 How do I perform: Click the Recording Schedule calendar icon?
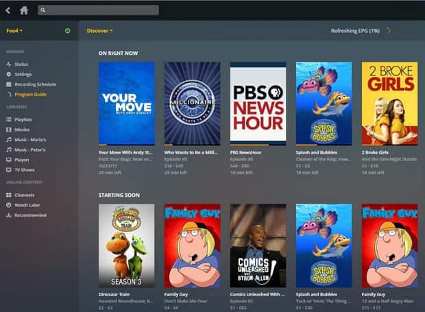(x=9, y=84)
